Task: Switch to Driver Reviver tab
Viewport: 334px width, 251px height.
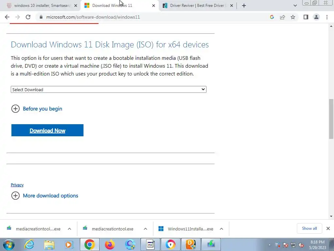Action: (197, 6)
